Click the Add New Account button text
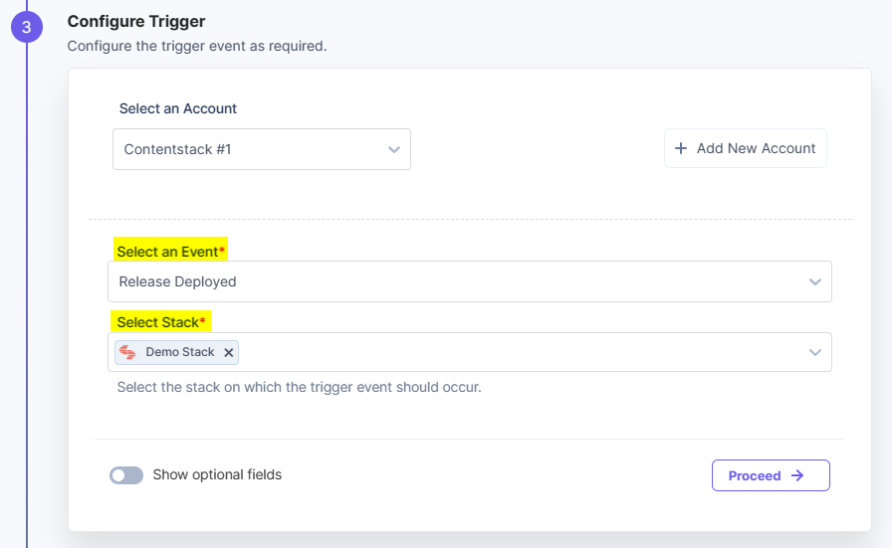892x548 pixels. tap(756, 148)
